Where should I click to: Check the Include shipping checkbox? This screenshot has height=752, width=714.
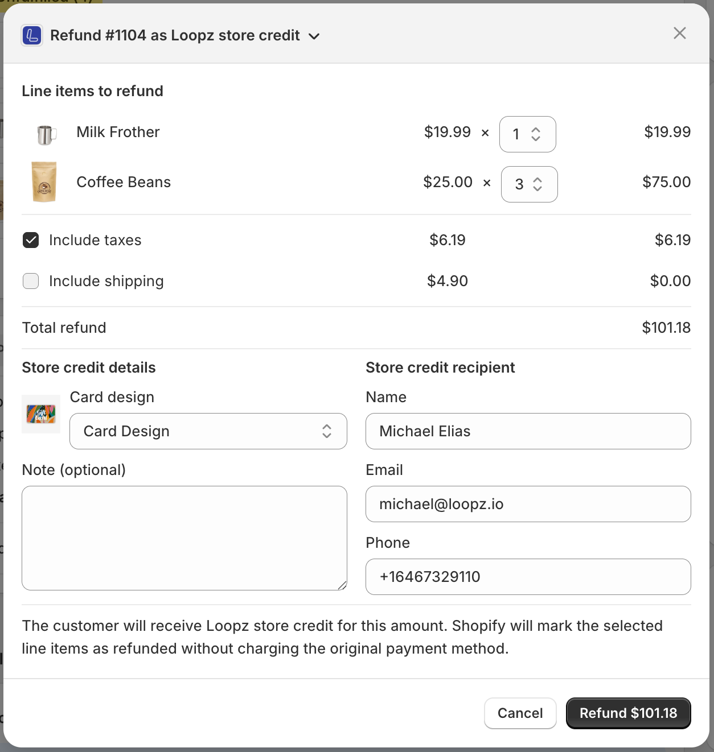[x=31, y=281]
